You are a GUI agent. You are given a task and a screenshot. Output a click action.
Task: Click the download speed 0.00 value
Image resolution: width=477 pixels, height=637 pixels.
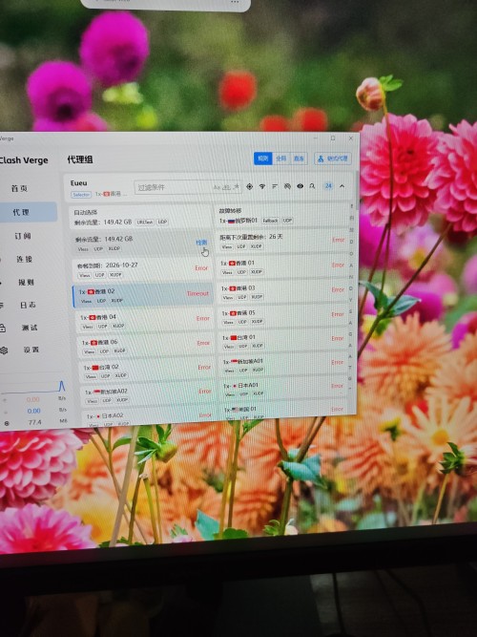click(33, 411)
